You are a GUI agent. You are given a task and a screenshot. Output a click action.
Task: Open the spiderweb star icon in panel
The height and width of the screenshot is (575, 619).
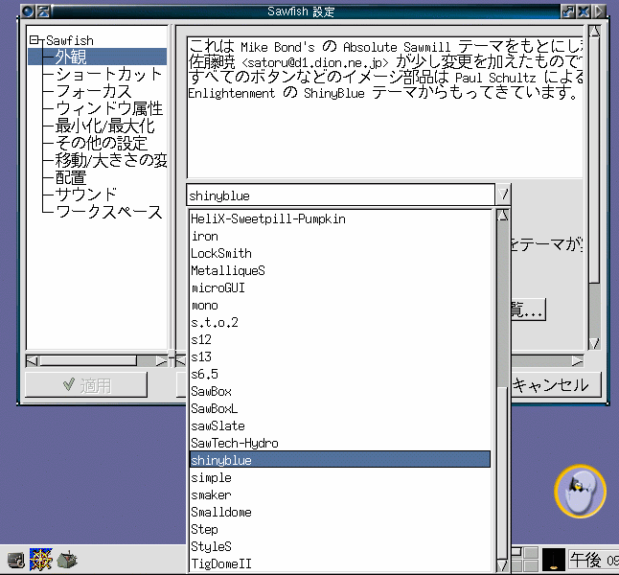tap(40, 560)
